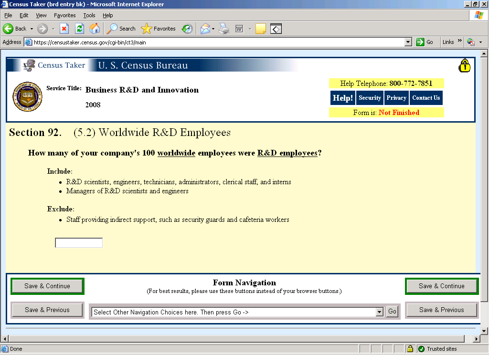
Task: Open the Security link
Action: (370, 98)
